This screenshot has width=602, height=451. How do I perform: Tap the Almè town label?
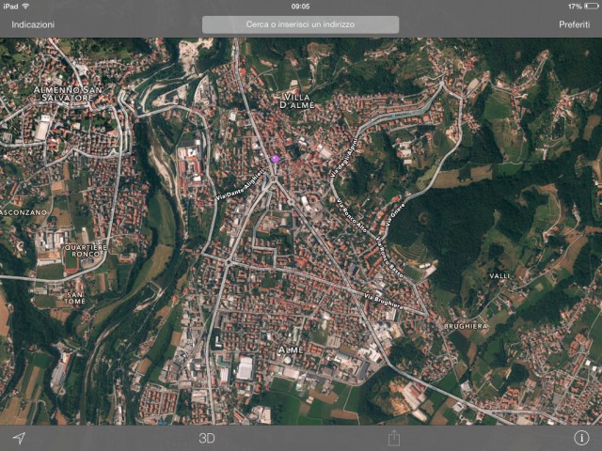[291, 350]
